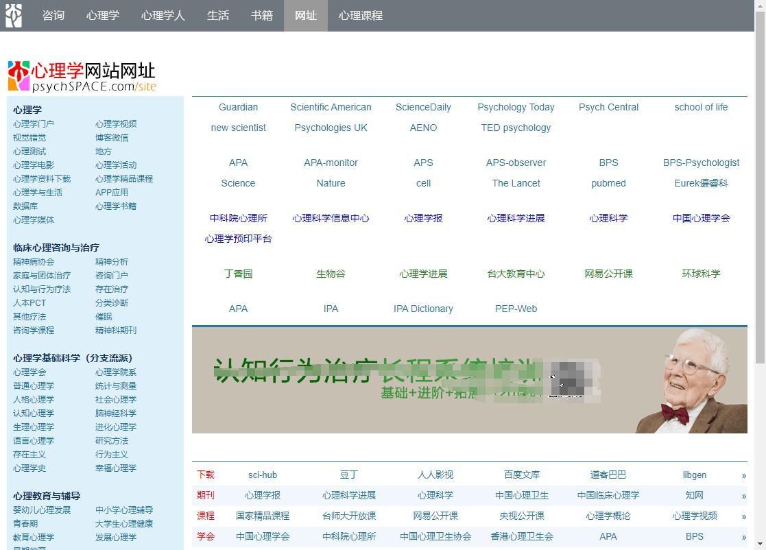This screenshot has height=550, width=766.
Task: Click the scrollbar down arrow
Action: 760,544
